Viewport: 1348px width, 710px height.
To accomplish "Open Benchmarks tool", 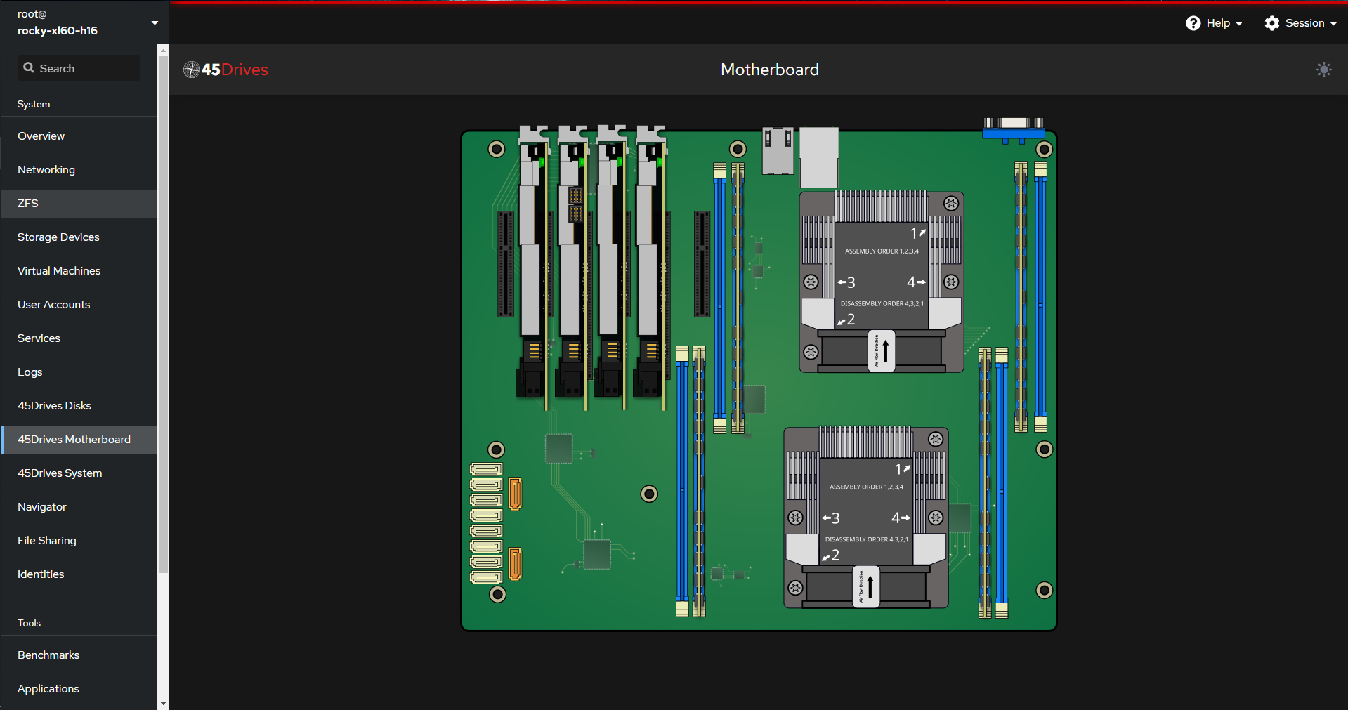I will (79, 655).
